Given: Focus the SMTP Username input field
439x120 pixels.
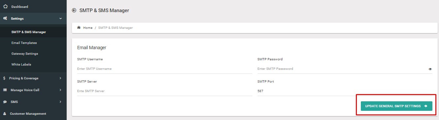Looking at the screenshot, I should [x=165, y=69].
